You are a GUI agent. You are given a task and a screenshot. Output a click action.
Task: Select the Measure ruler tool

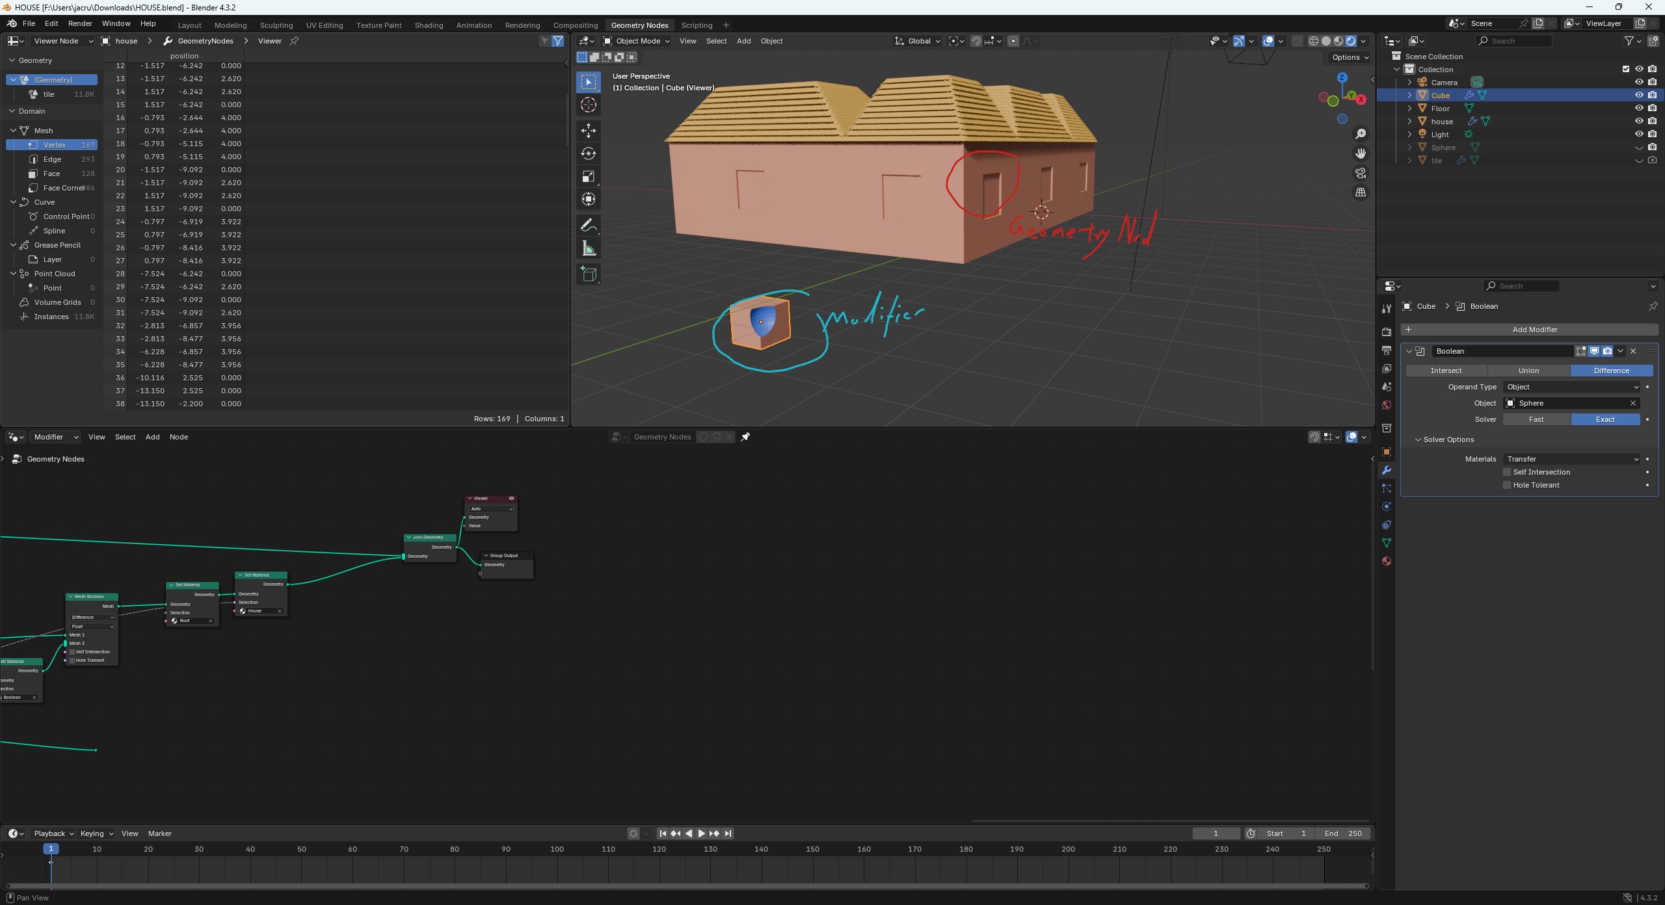589,248
